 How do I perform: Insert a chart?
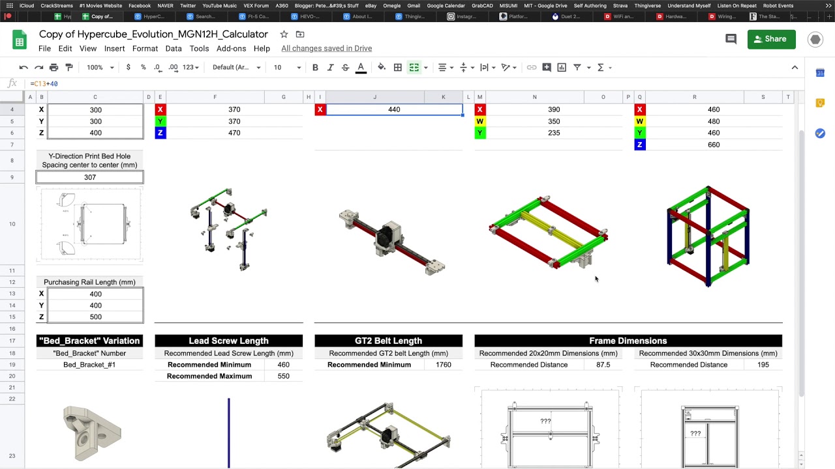[x=562, y=67]
